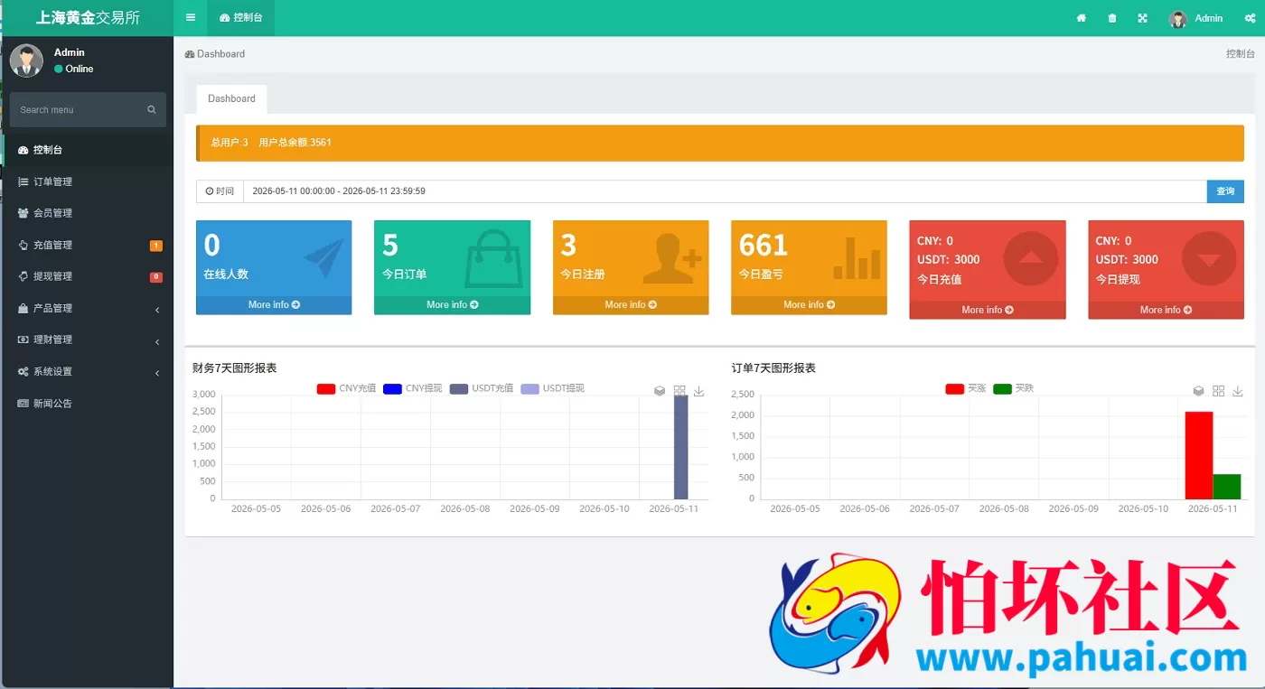This screenshot has height=689, width=1265.
Task: Click stack view icon on 财务7天图形报表
Action: (660, 391)
